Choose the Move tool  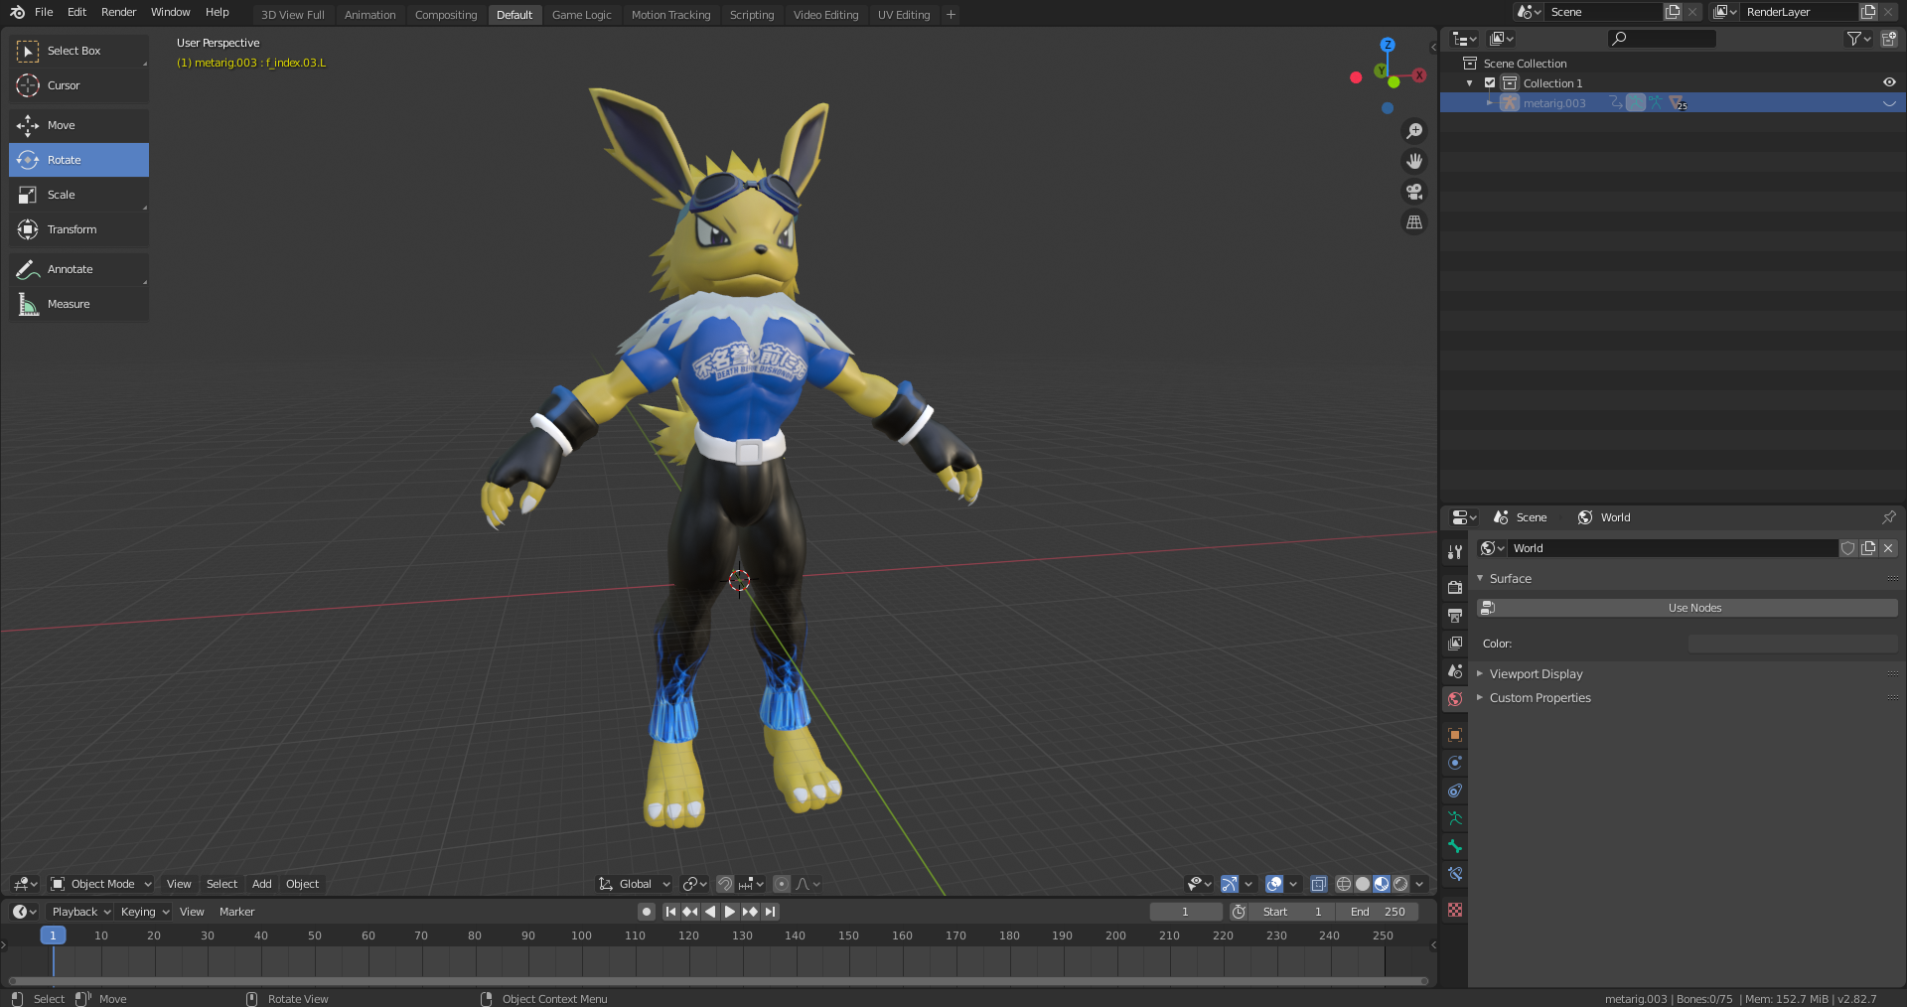tap(78, 125)
